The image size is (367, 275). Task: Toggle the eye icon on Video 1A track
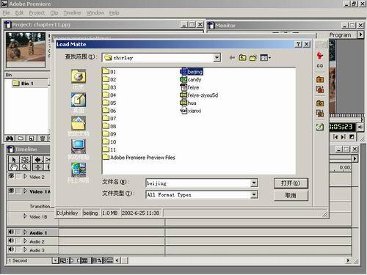tap(11, 191)
